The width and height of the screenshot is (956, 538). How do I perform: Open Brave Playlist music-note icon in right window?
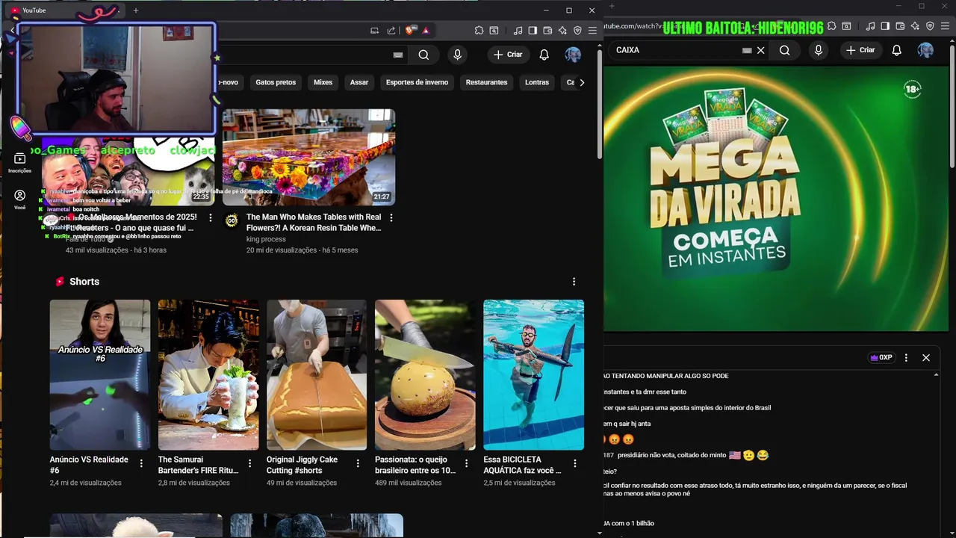click(x=870, y=26)
